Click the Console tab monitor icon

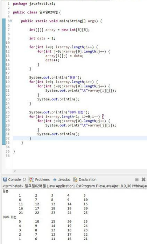coord(5,179)
